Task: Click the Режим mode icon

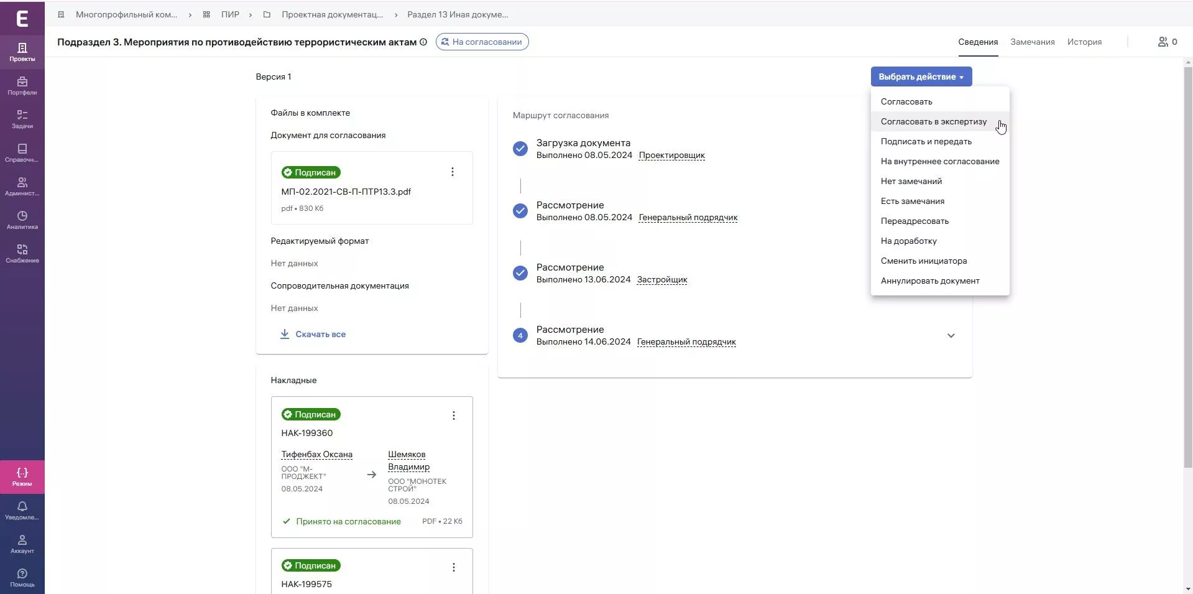Action: 22,476
